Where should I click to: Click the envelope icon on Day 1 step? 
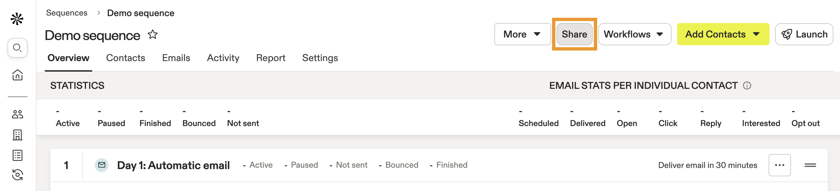(102, 165)
